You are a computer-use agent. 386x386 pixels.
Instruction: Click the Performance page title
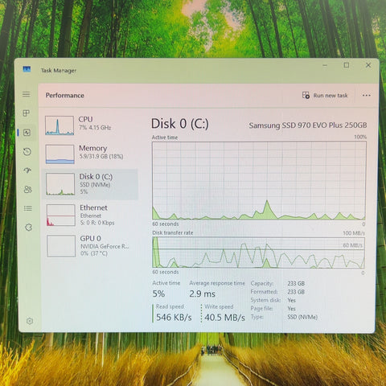point(64,95)
